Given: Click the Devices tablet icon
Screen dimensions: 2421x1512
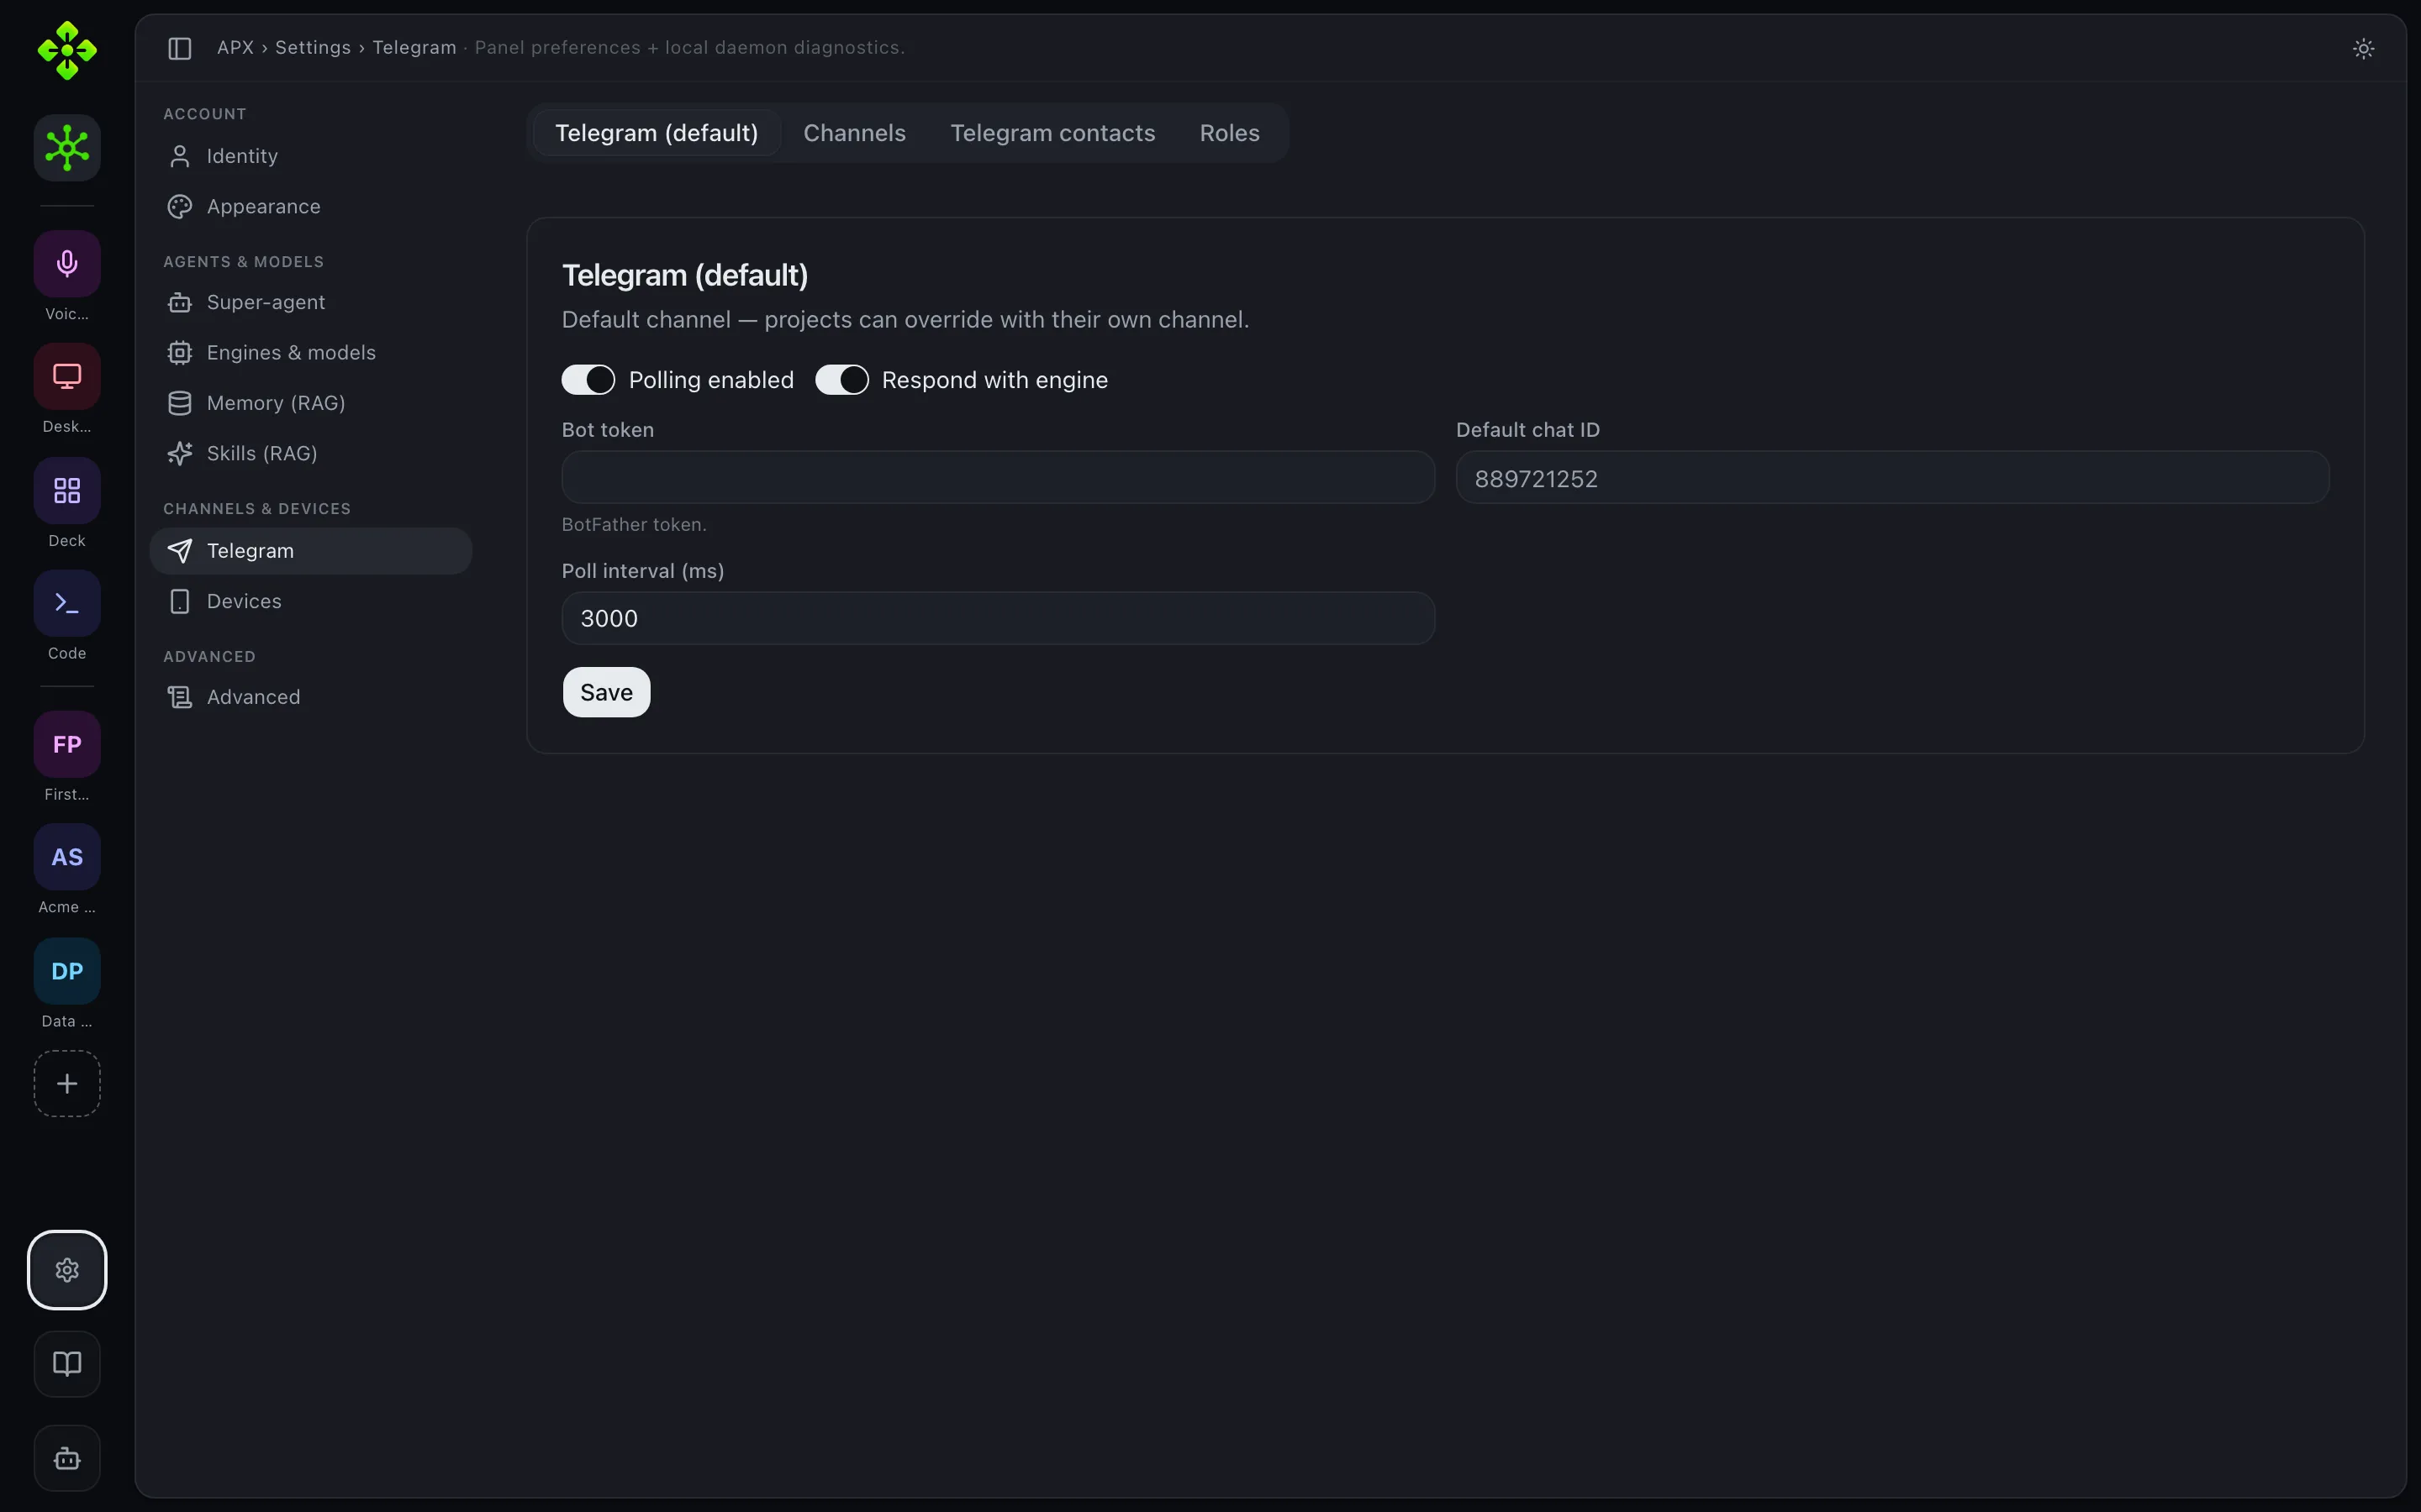Looking at the screenshot, I should (180, 601).
